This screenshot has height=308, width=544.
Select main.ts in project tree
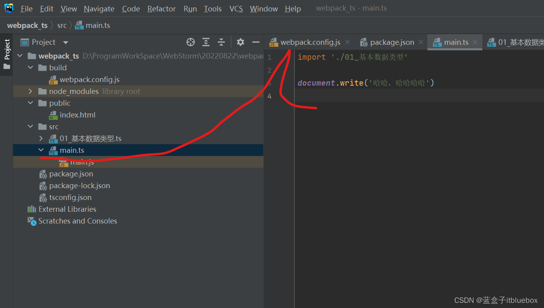(138, 150)
